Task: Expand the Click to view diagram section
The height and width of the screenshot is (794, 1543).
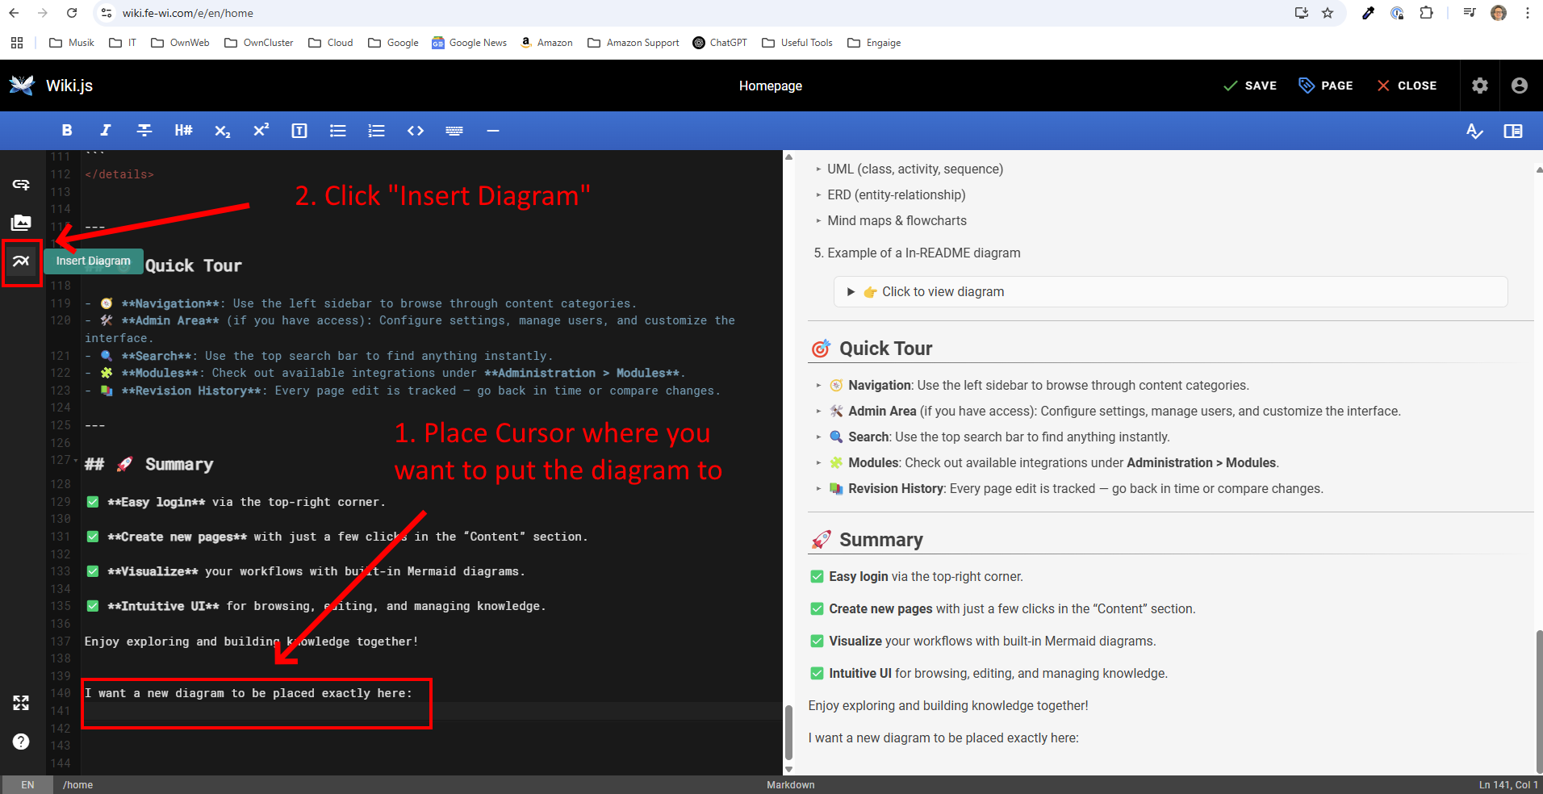Action: (x=851, y=291)
